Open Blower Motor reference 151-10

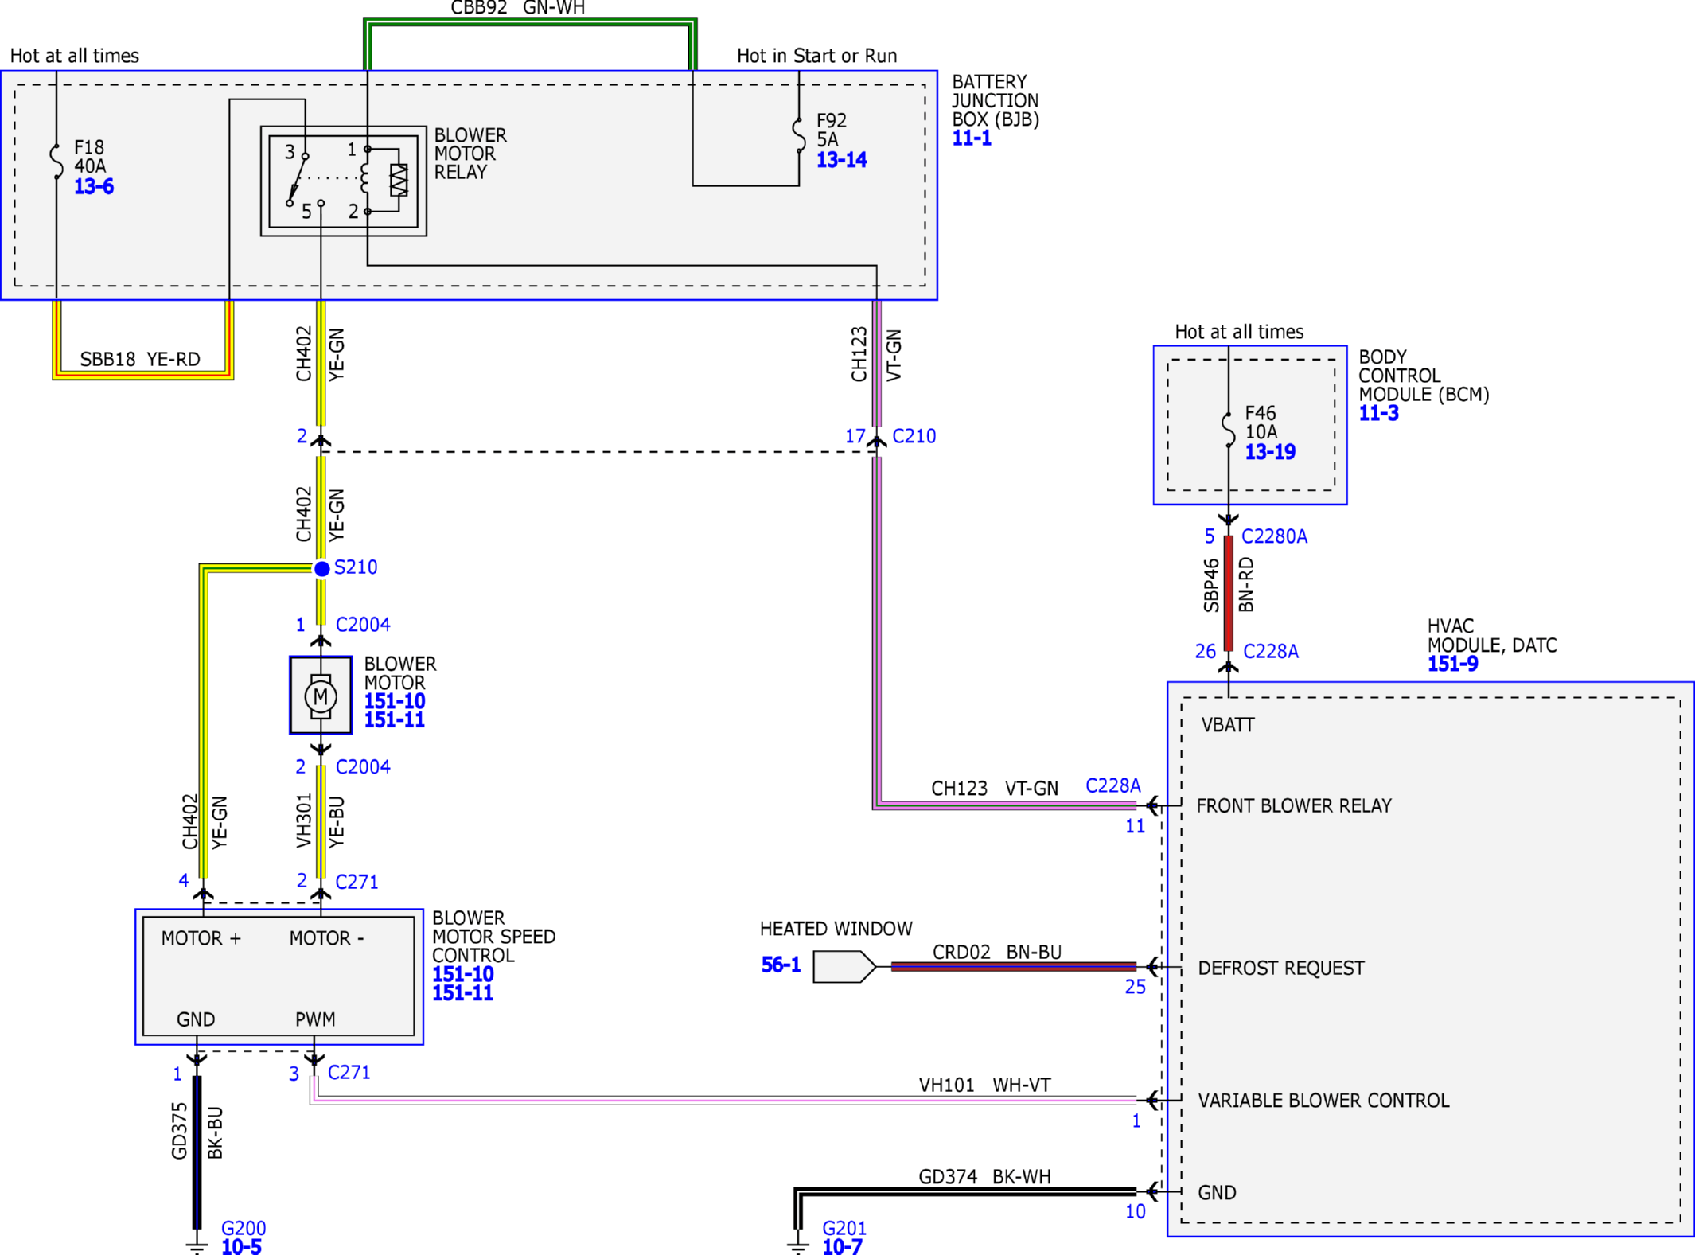pyautogui.click(x=395, y=702)
